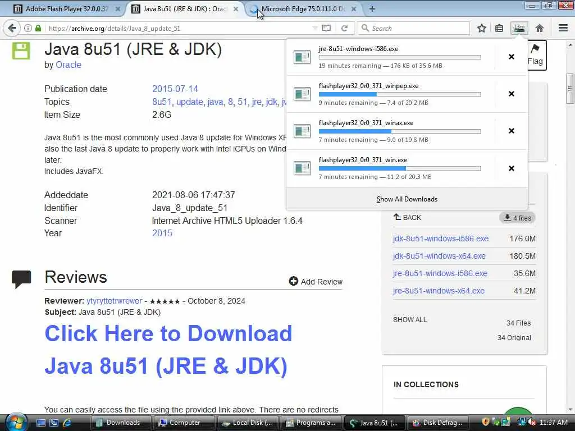Open the 8u51 topic link

pos(162,102)
